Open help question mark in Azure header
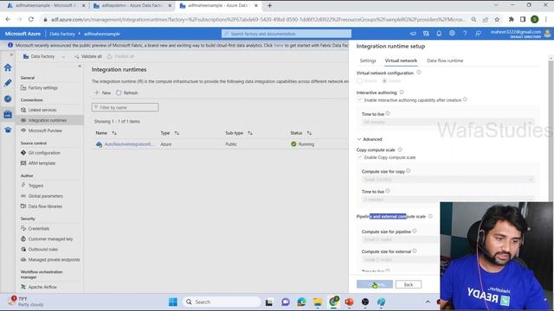The width and height of the screenshot is (554, 311). pyautogui.click(x=465, y=33)
